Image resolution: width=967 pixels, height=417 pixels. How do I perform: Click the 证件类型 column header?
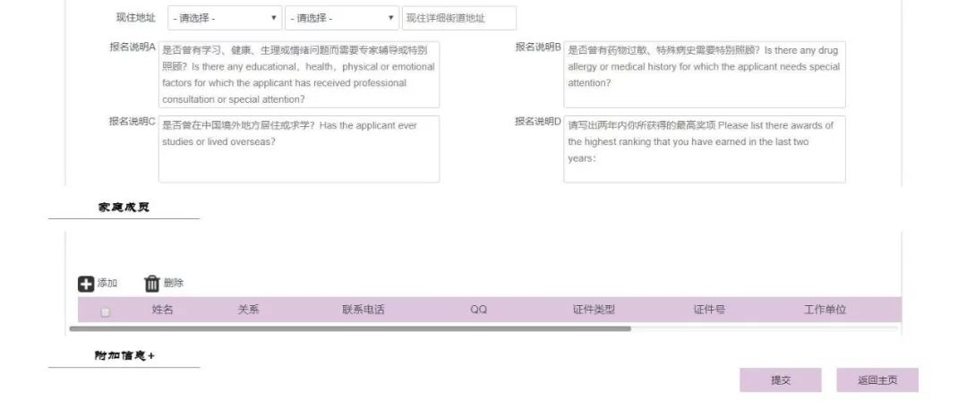[x=594, y=310]
